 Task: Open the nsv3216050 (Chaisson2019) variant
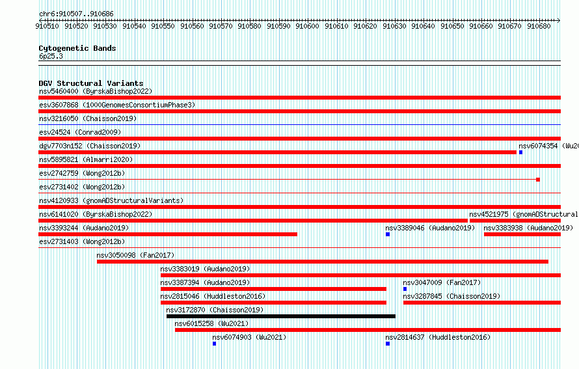[x=88, y=118]
